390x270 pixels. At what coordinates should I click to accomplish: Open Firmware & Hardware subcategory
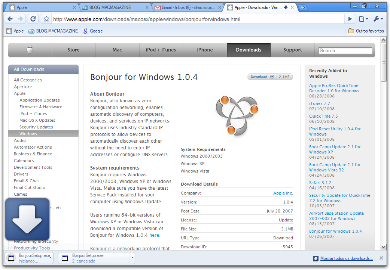click(41, 107)
